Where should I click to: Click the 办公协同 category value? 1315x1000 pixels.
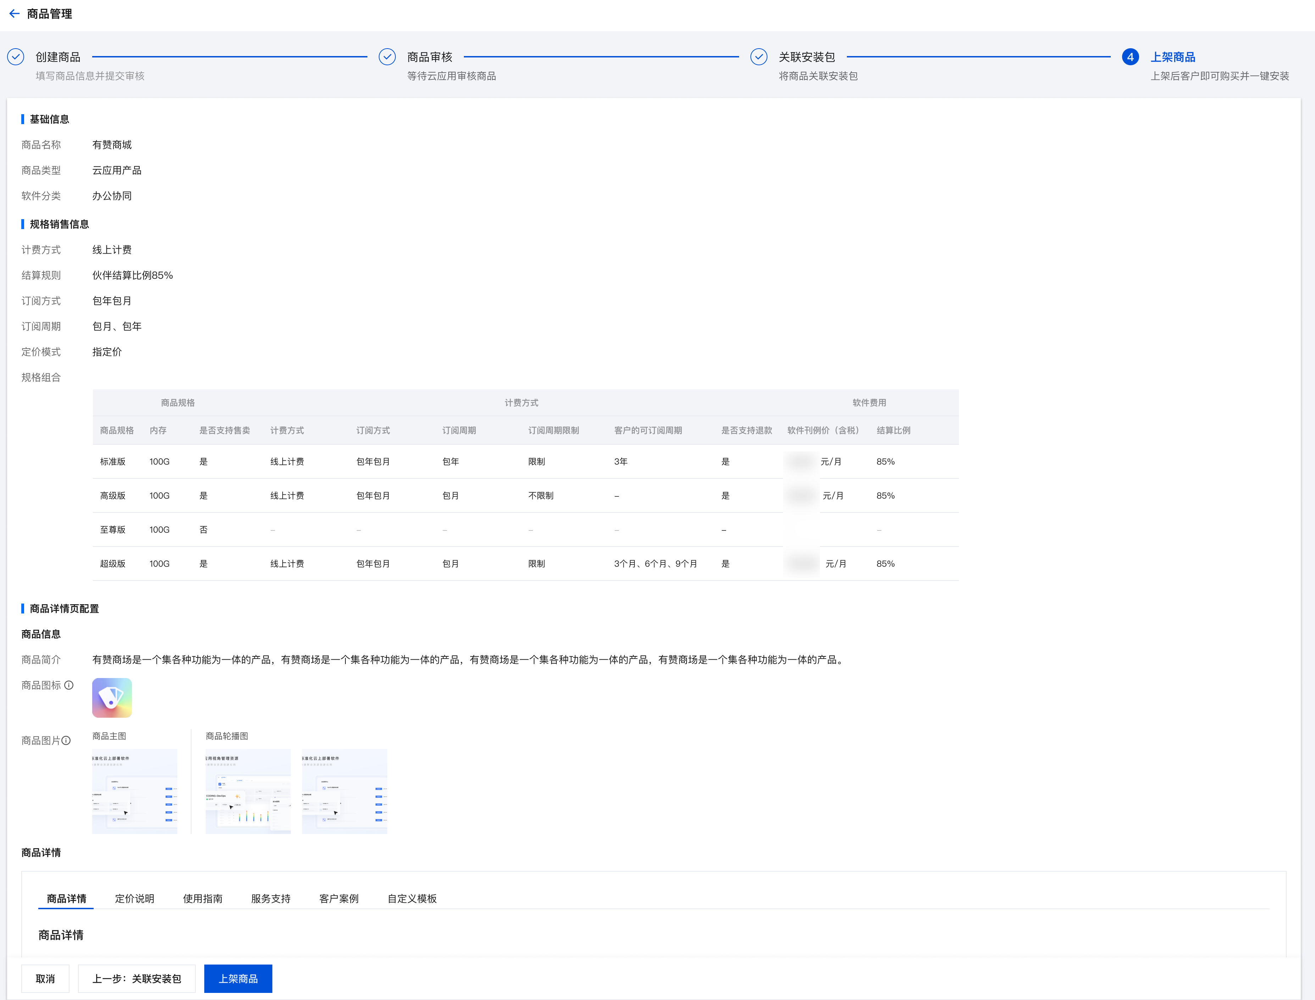tap(112, 196)
